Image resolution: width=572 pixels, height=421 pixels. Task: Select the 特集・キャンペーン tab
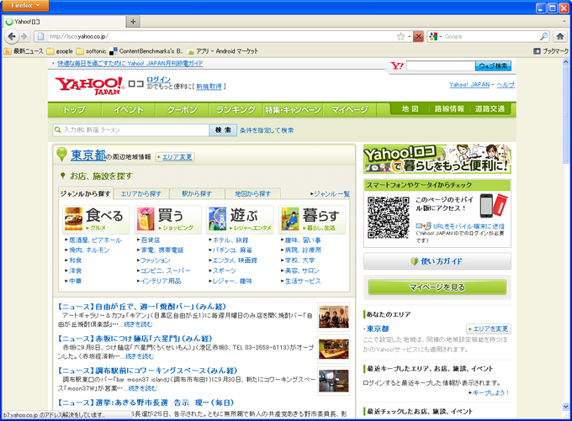coord(293,110)
